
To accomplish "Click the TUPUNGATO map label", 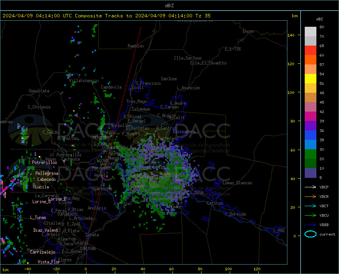I will [67, 214].
